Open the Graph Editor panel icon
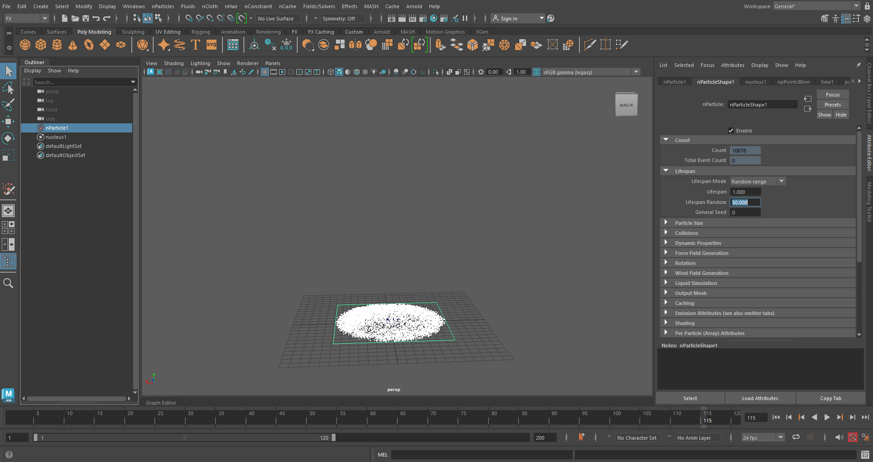This screenshot has width=873, height=462. 160,402
